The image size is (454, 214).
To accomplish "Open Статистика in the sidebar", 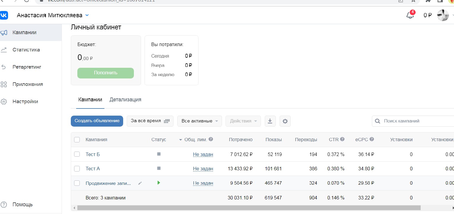I will pyautogui.click(x=26, y=50).
